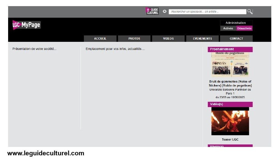Viewport: 278px width, 162px height.
Task: Set administration to Activée
Action: [x=228, y=28]
